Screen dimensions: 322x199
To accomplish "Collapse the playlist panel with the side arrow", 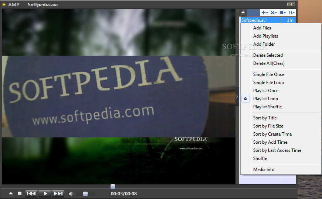I will [x=237, y=97].
